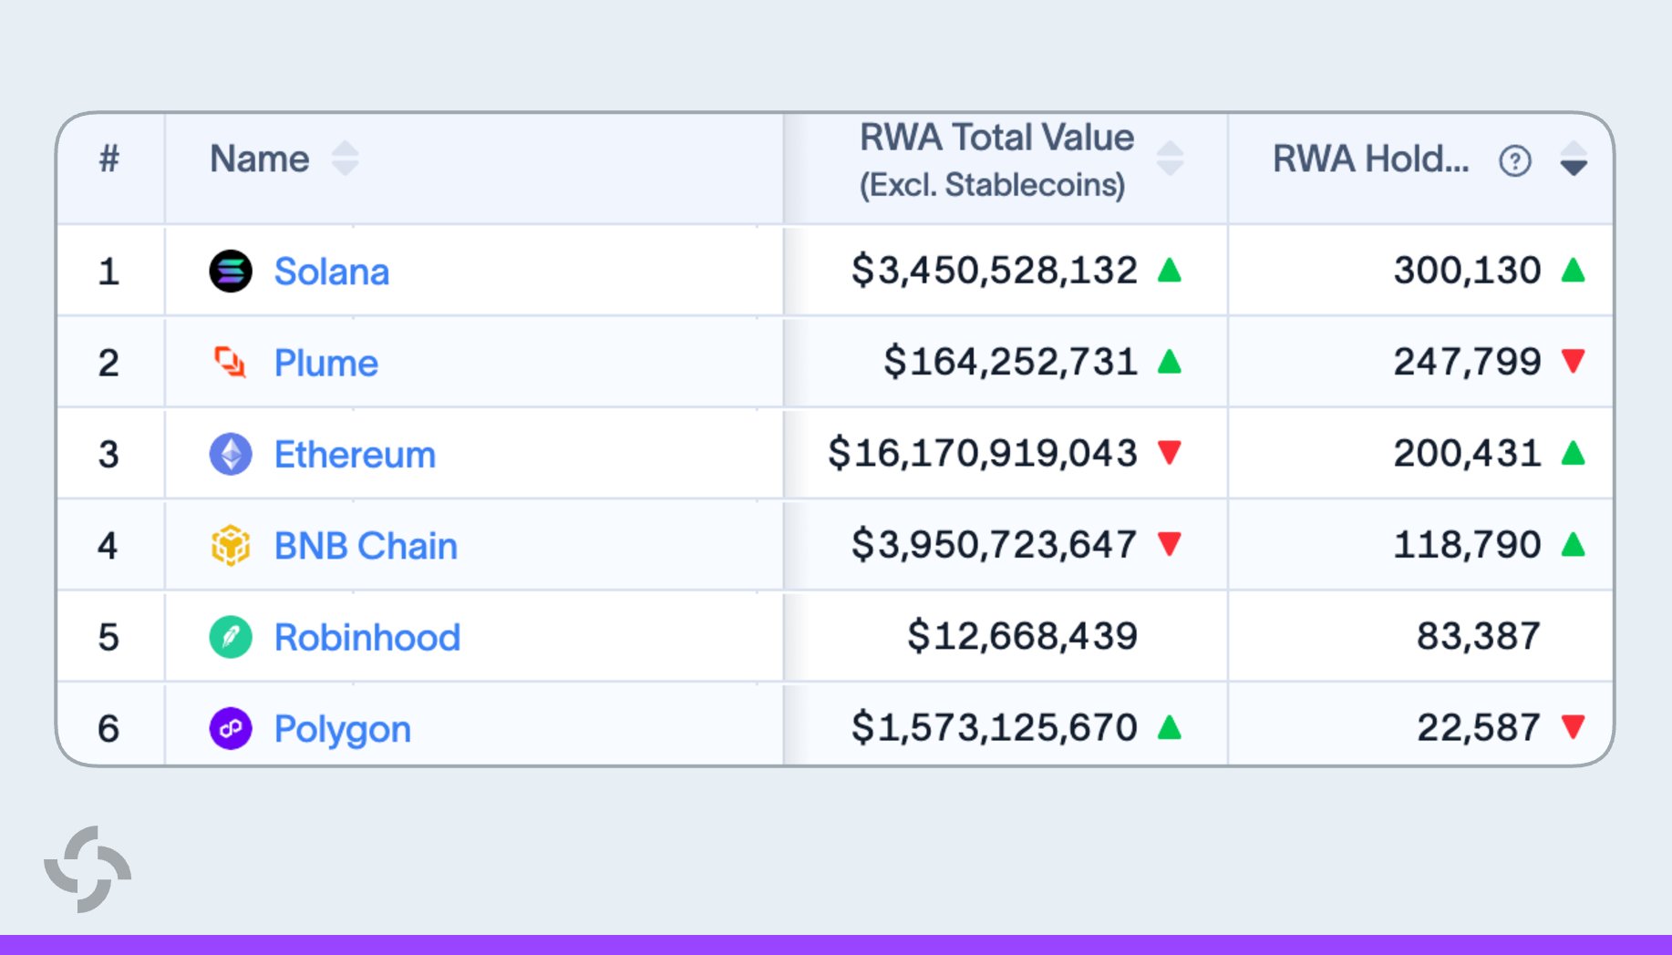
Task: Sort table by Name column arrows
Action: 345,159
